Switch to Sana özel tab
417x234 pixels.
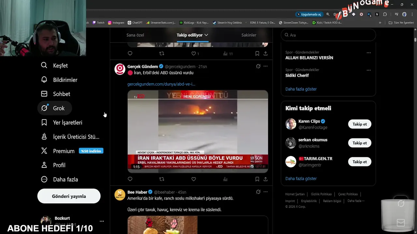[x=135, y=35]
